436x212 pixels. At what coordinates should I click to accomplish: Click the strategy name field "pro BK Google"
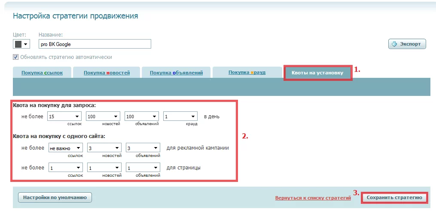95,44
